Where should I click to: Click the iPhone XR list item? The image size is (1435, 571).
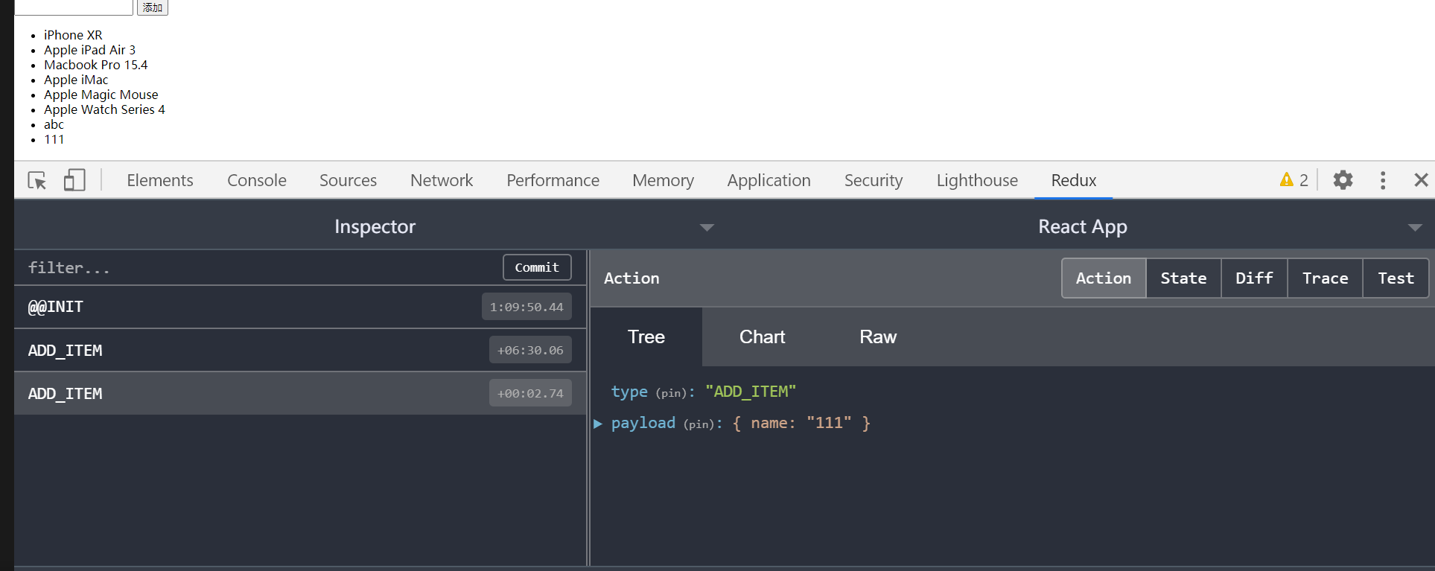73,35
